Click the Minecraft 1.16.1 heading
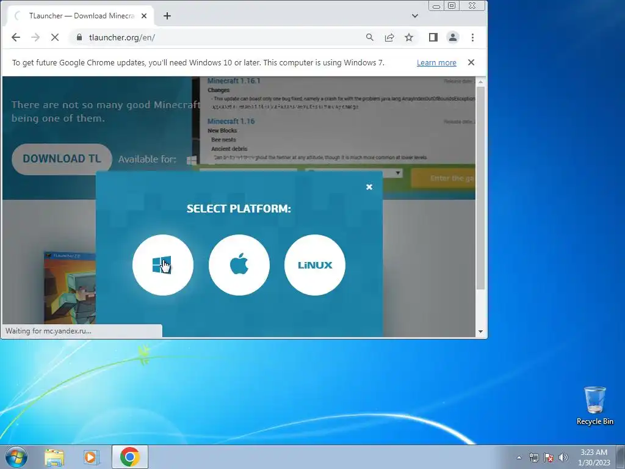Screen dimensions: 625x469 tap(234, 81)
